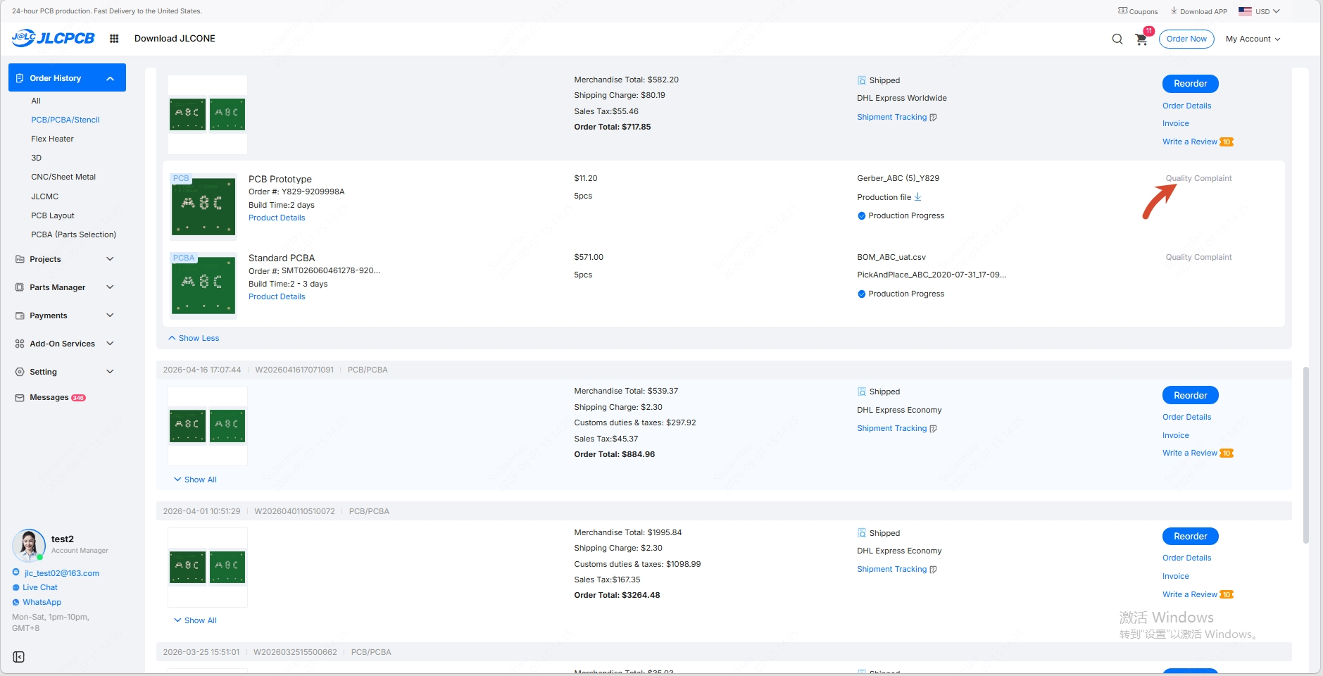The height and width of the screenshot is (676, 1323).
Task: Click the JLCPCB logo
Action: [54, 38]
